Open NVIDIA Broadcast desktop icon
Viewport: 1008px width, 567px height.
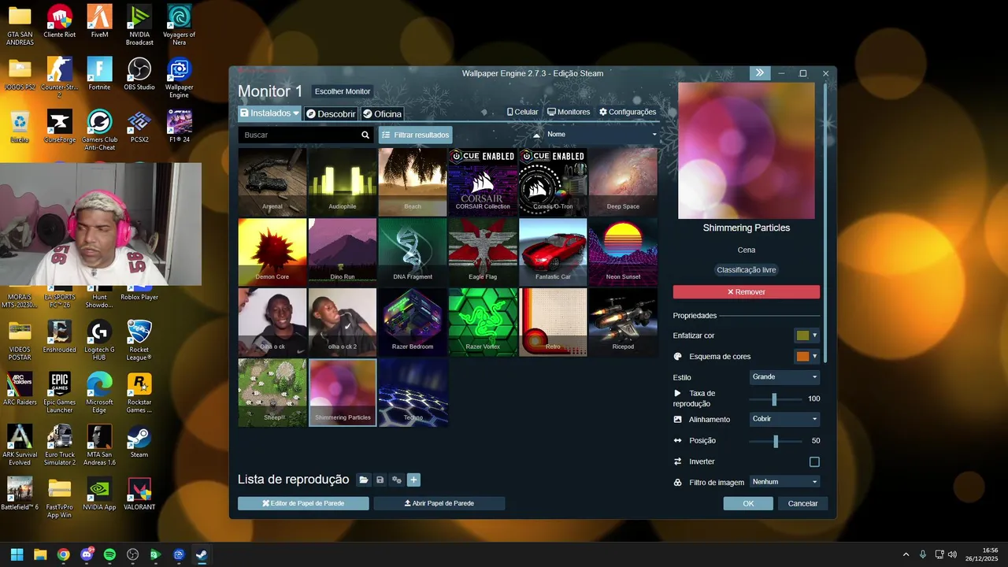point(139,24)
